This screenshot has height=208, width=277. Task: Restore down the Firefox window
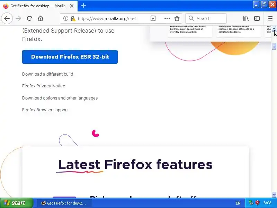(x=265, y=5)
